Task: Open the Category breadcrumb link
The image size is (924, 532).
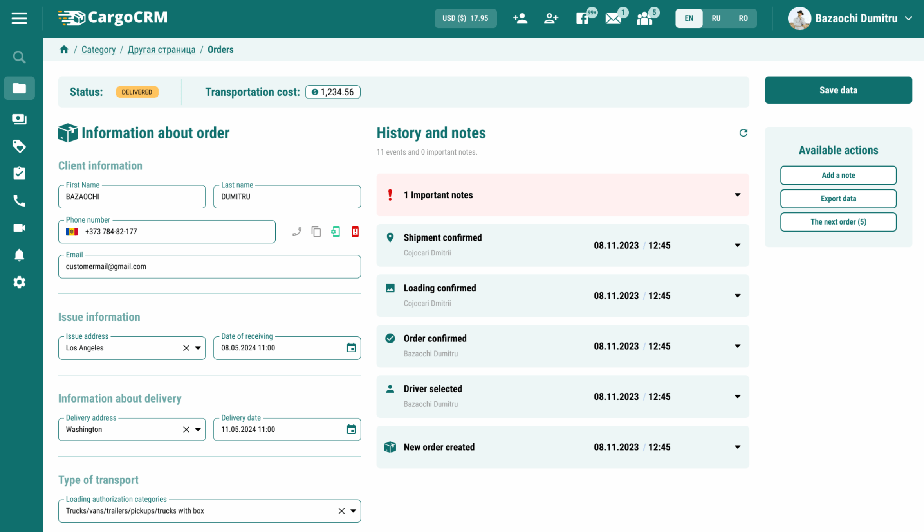Action: (98, 49)
